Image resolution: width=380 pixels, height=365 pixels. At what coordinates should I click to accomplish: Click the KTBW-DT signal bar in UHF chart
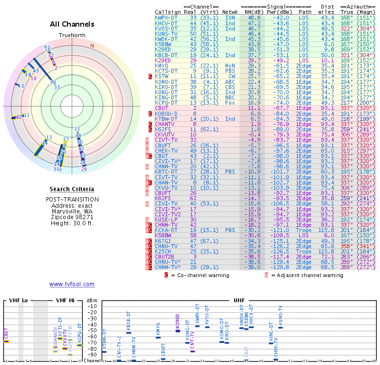tap(104, 352)
